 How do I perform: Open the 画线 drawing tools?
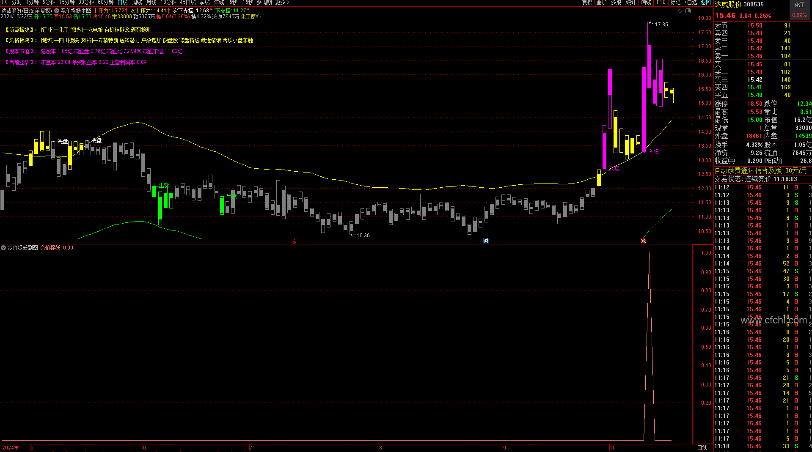pyautogui.click(x=646, y=3)
